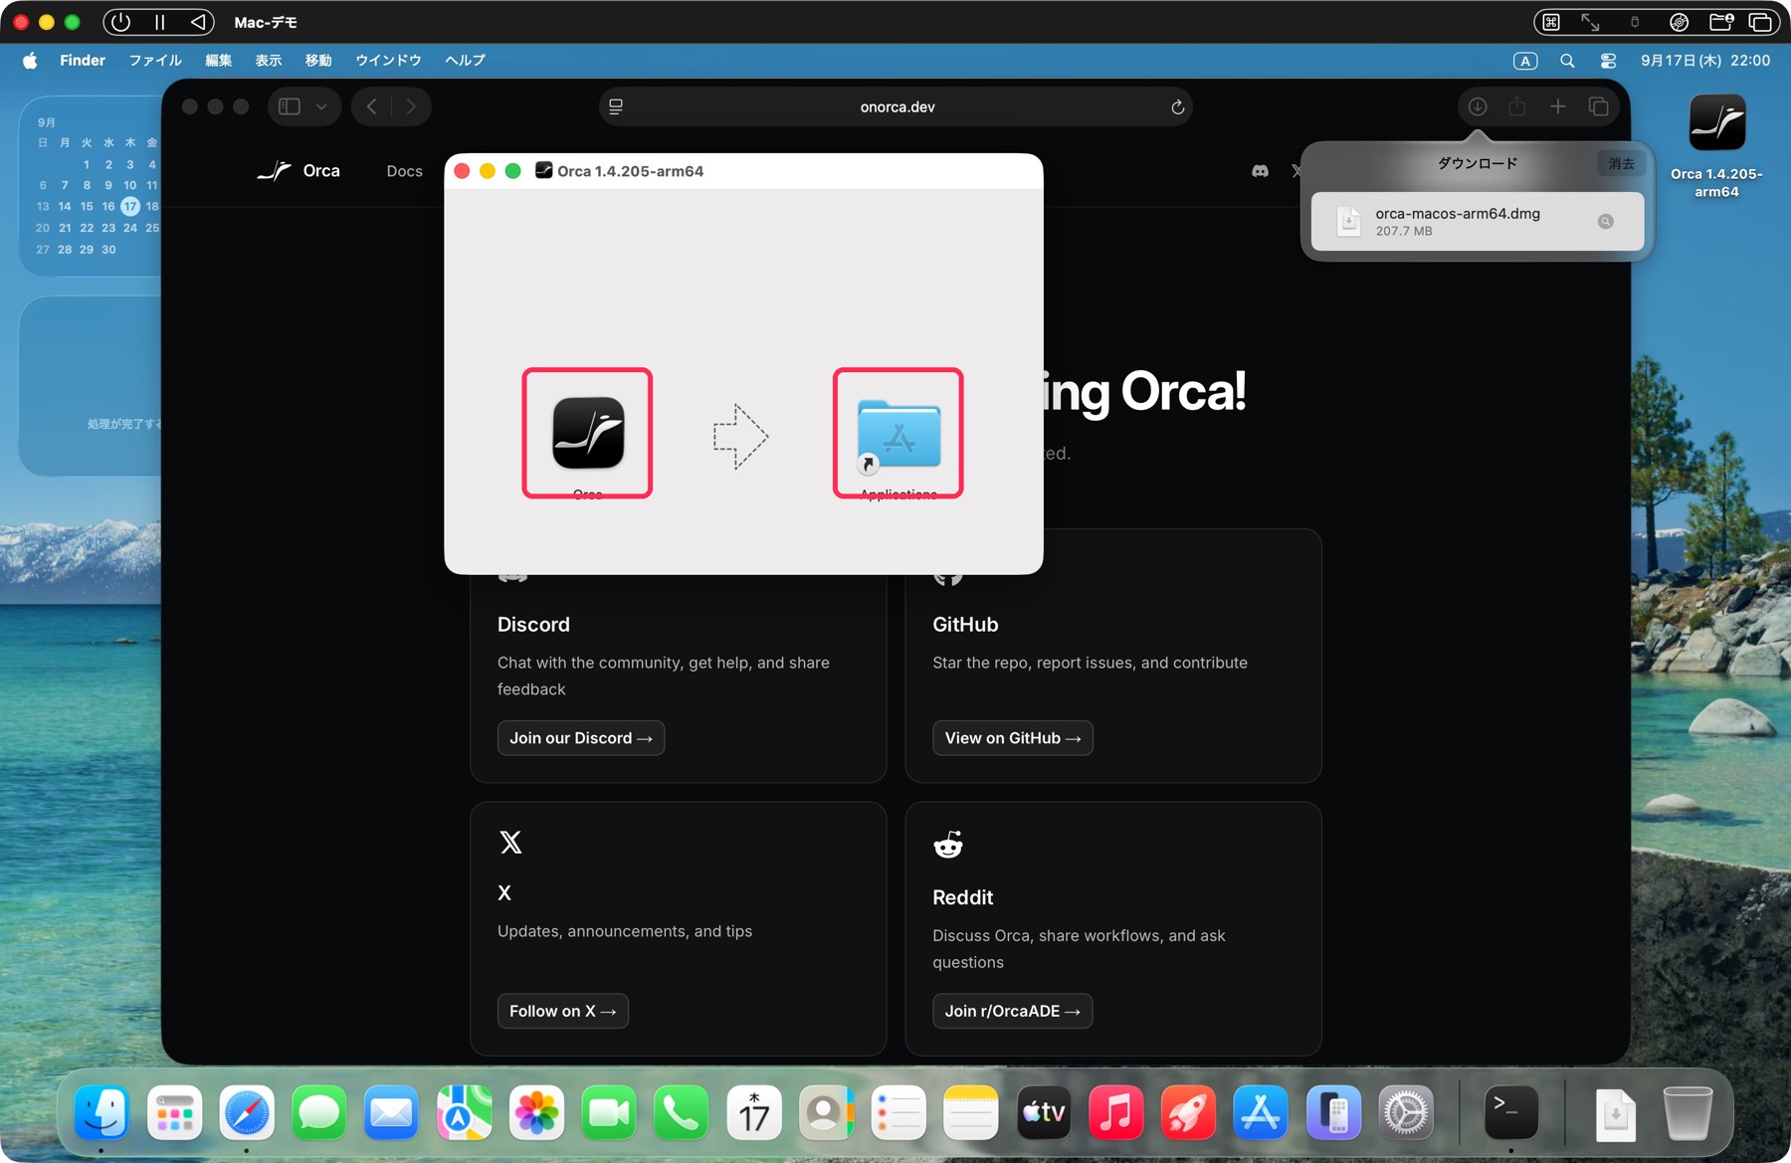
Task: Open Messages from the Dock
Action: tap(318, 1112)
